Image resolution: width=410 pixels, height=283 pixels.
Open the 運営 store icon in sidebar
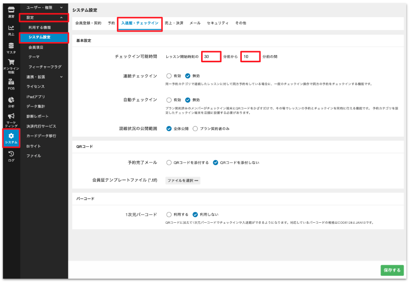point(11,11)
